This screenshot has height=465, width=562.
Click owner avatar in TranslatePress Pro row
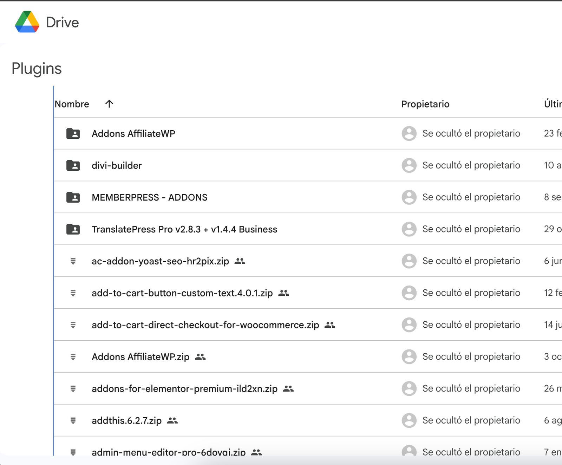click(409, 229)
